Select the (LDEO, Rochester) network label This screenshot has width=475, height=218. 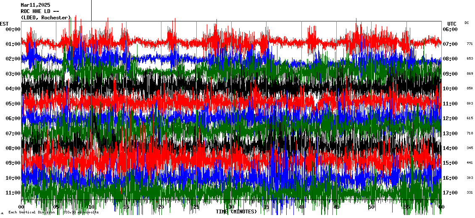(45, 18)
